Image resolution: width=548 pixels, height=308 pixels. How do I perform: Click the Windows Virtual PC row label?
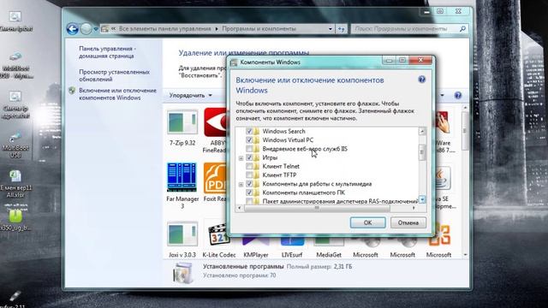tap(288, 140)
